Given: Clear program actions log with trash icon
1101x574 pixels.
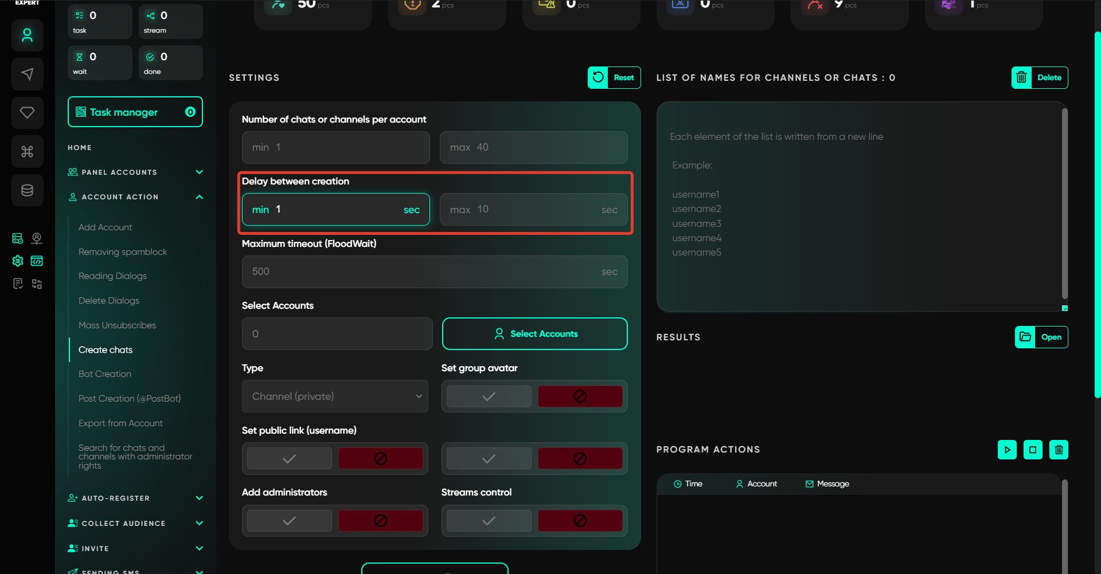Looking at the screenshot, I should coord(1059,450).
